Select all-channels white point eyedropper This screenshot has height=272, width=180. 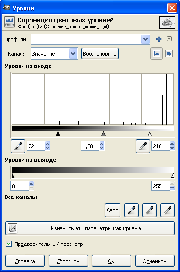[x=168, y=210]
